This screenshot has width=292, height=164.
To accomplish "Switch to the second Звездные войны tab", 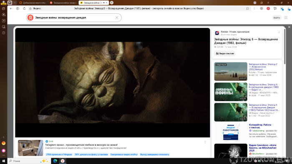I will tap(63, 2).
